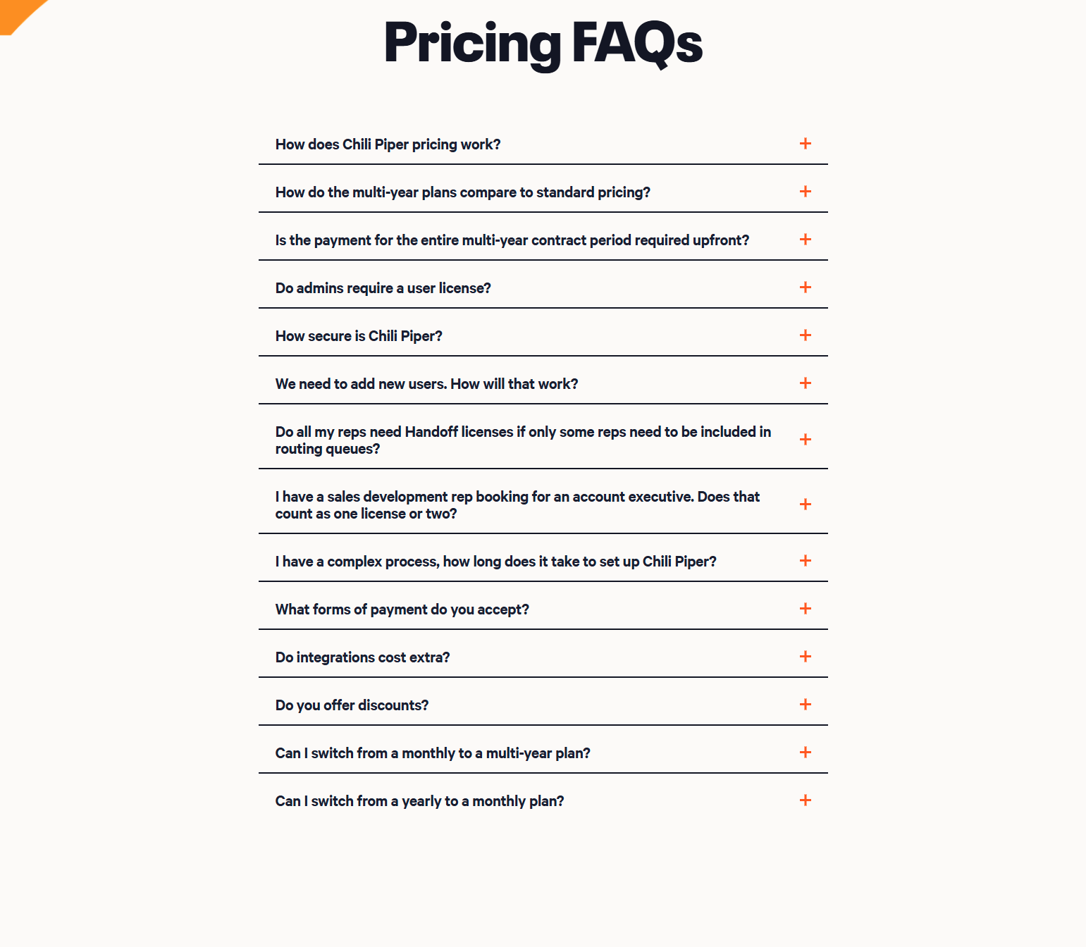
Task: Click the plus icon next to the upfront payment question
Action: click(806, 240)
